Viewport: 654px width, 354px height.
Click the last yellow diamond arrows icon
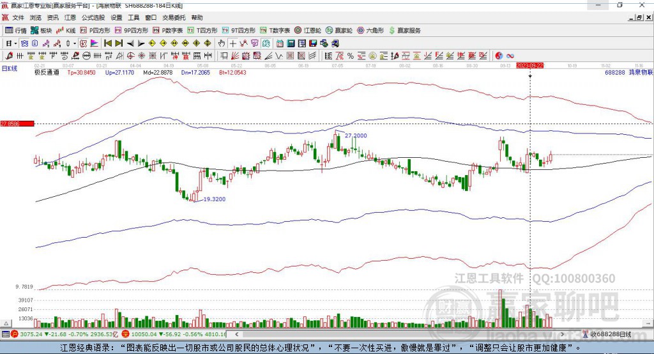pos(208,43)
